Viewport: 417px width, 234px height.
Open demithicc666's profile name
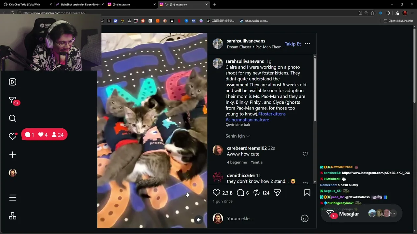[x=241, y=175]
